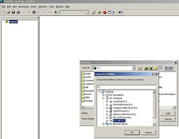This screenshot has width=179, height=139.
Task: Click OK in Connect to Folder
Action: [x=132, y=133]
